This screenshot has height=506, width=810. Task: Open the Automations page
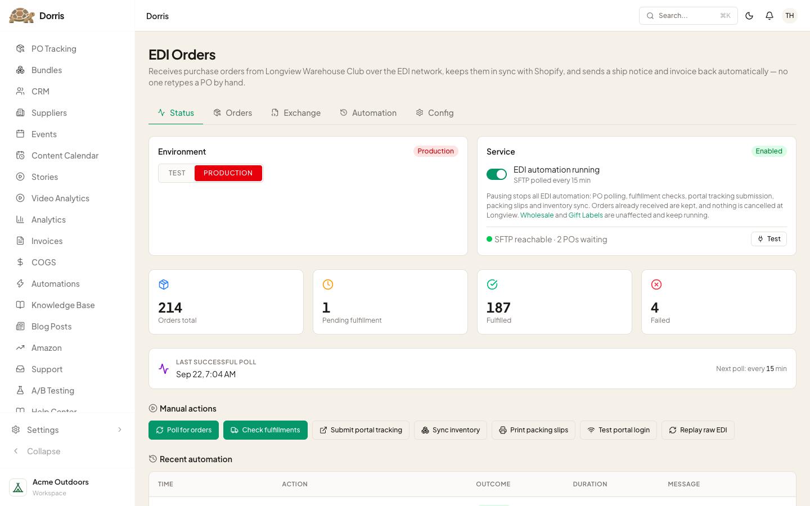coord(67,284)
